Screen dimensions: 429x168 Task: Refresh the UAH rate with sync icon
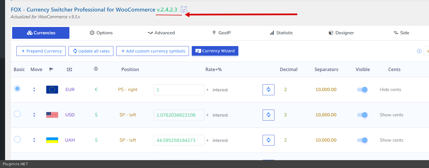click(x=268, y=140)
